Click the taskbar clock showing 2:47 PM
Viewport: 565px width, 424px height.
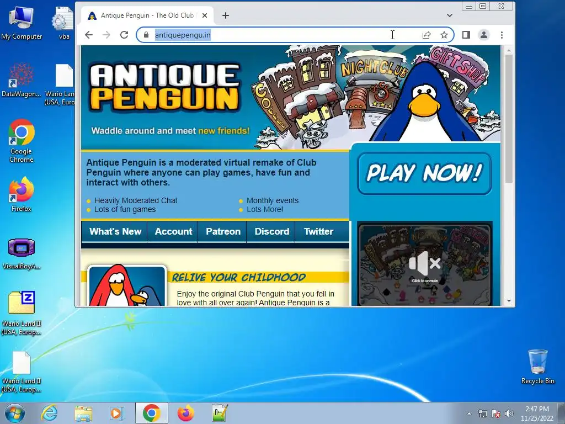537,414
